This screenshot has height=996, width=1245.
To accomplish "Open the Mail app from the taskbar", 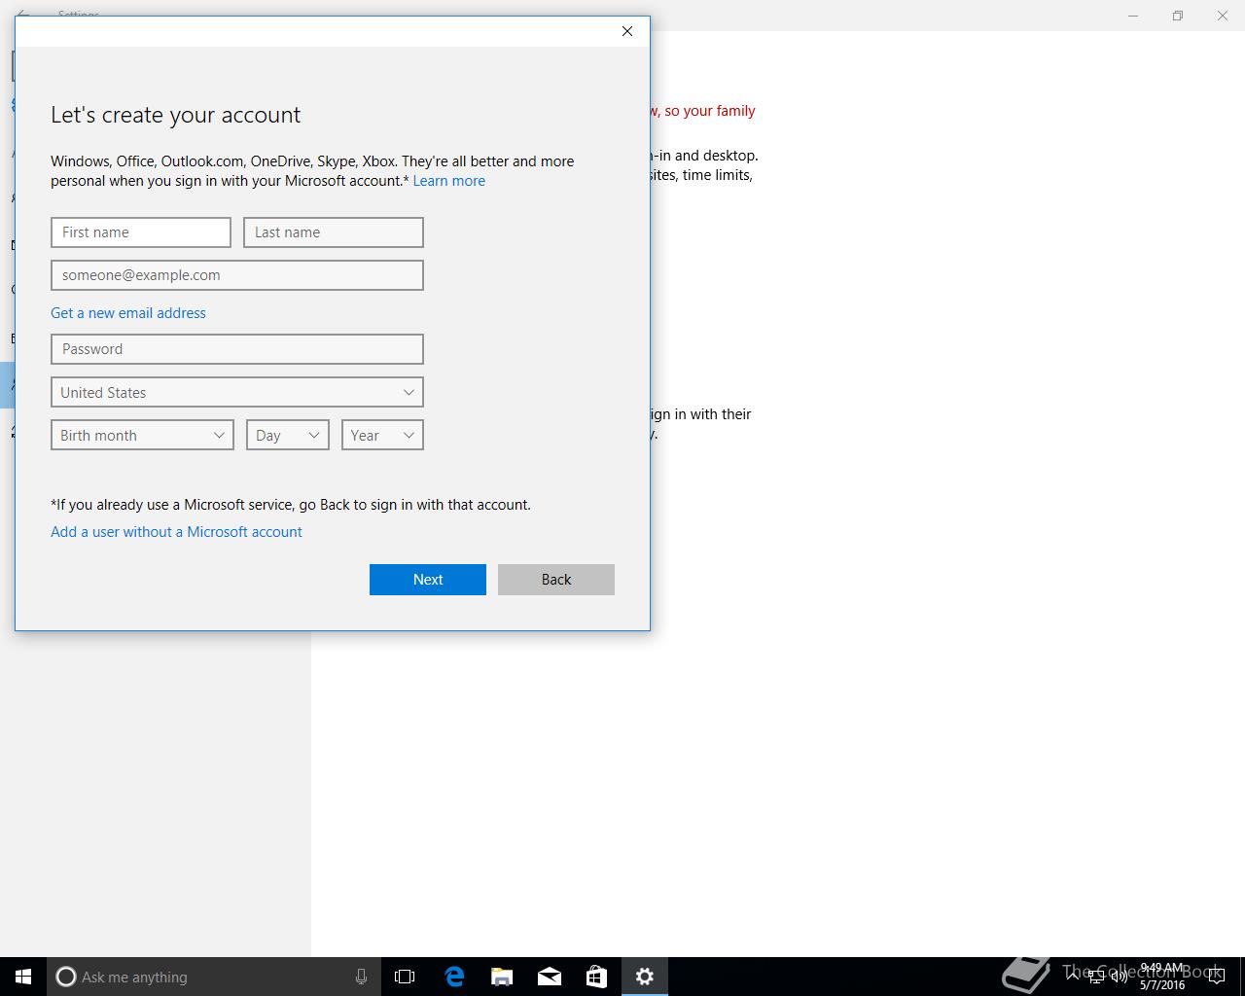I will [x=550, y=977].
